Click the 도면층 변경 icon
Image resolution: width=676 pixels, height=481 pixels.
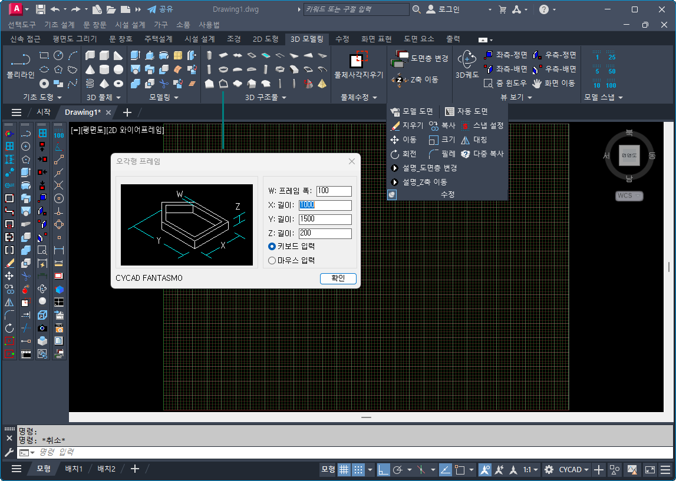(400, 58)
